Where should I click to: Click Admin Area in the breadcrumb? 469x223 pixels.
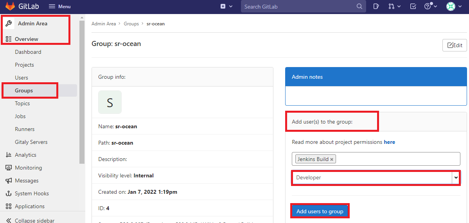pos(104,23)
